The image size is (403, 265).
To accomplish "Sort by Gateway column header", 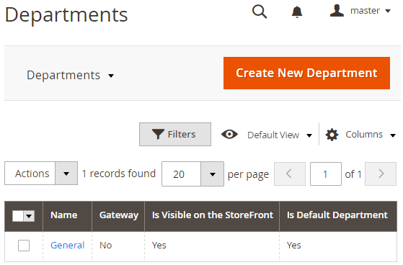I will pos(119,215).
